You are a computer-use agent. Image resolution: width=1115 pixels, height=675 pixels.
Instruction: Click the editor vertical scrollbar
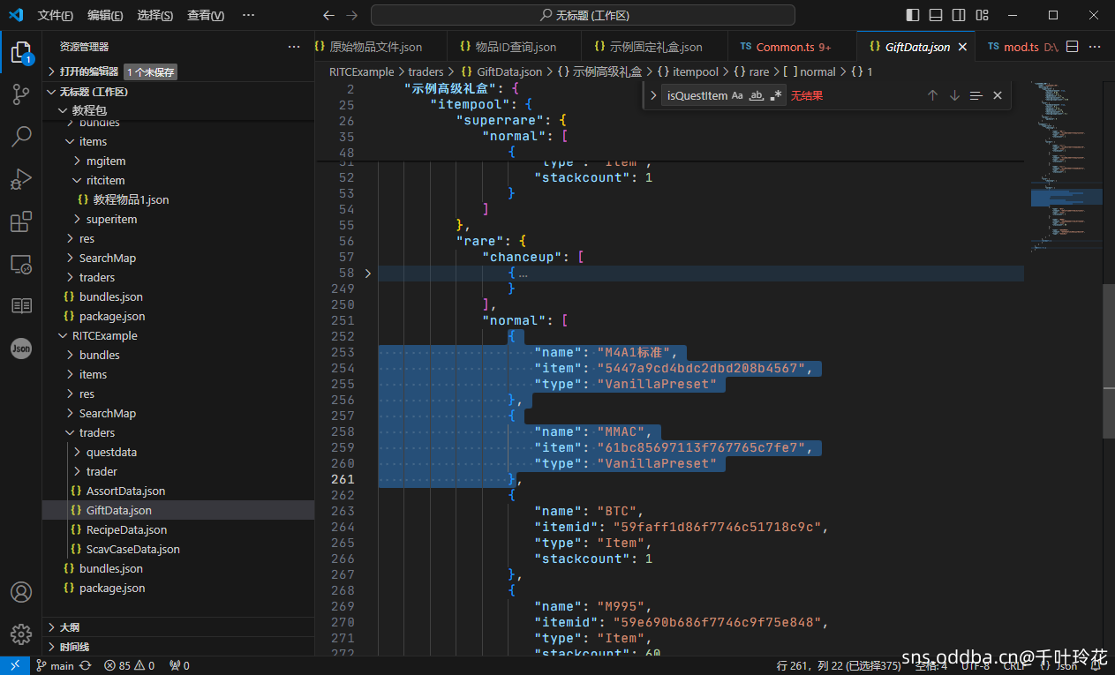[1109, 360]
